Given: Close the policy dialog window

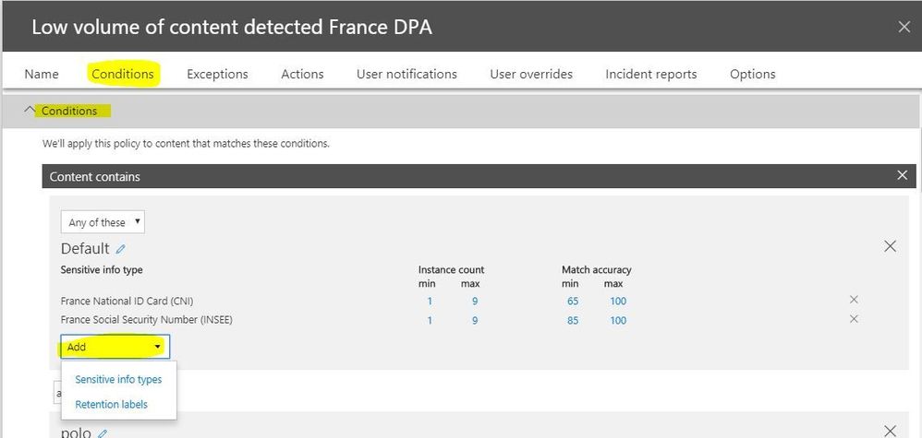Looking at the screenshot, I should (x=904, y=27).
